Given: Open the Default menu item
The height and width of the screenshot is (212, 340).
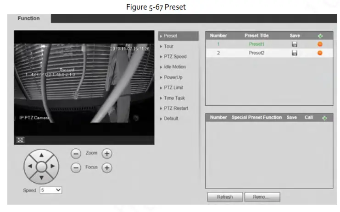Looking at the screenshot, I should (x=171, y=119).
